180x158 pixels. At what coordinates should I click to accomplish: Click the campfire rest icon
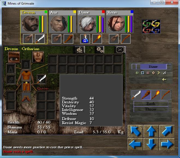79,50
